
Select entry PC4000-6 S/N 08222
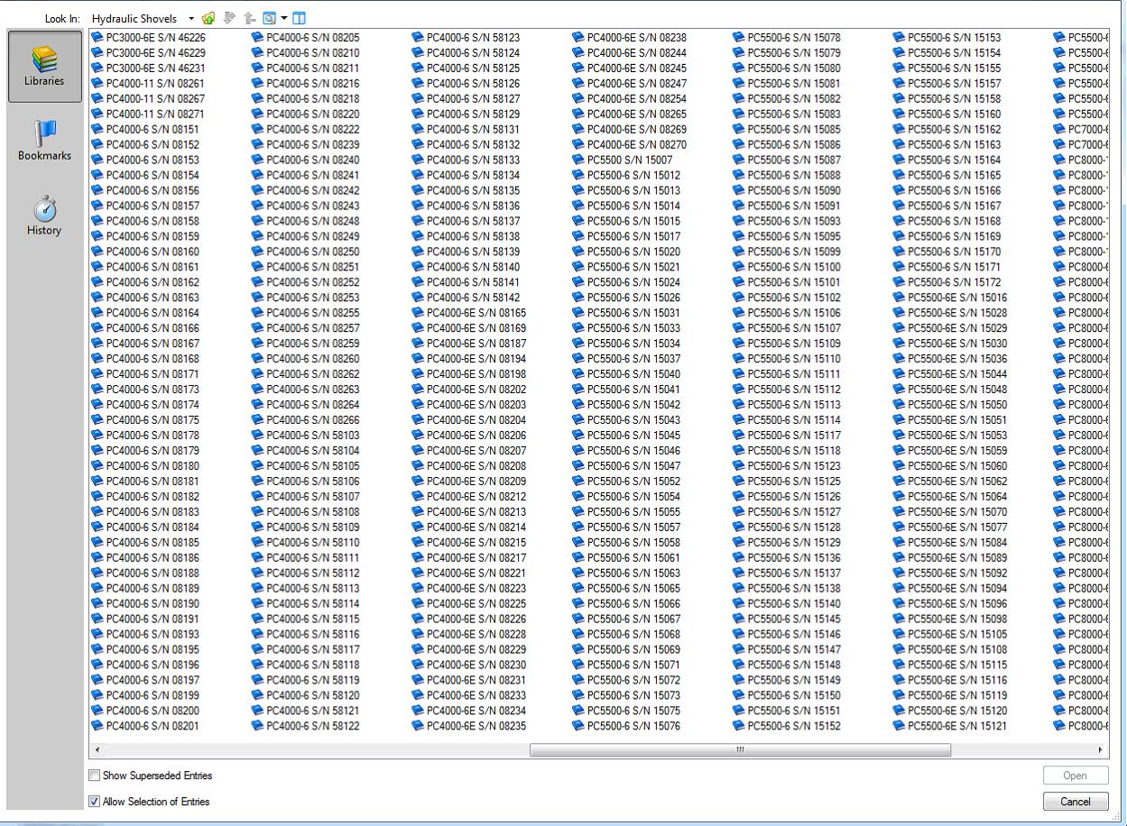(x=306, y=130)
